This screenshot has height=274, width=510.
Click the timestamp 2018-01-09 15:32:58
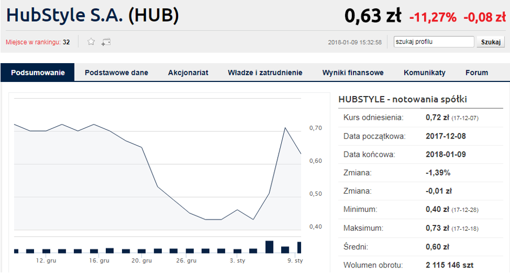355,42
